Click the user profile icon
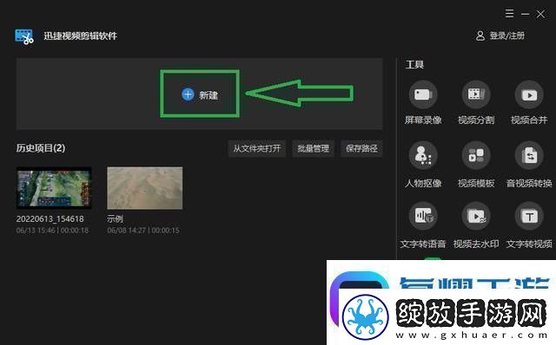This screenshot has width=556, height=345. [480, 36]
